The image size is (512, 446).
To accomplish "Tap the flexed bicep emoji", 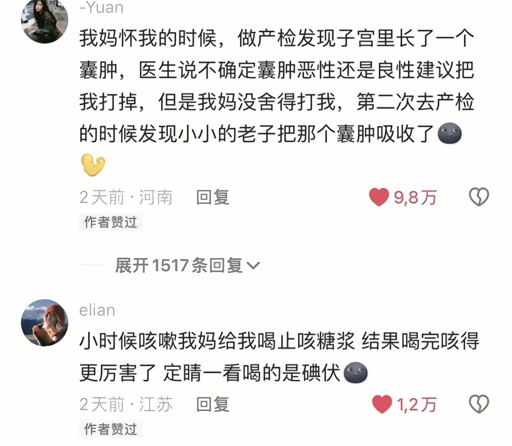I will point(92,165).
